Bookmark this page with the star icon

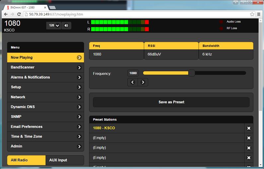pyautogui.click(x=252, y=14)
